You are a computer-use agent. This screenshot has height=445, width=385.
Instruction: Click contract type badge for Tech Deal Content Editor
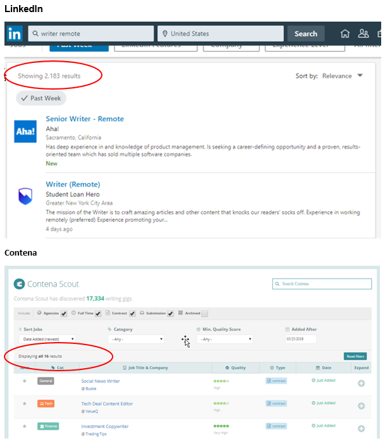(276, 403)
